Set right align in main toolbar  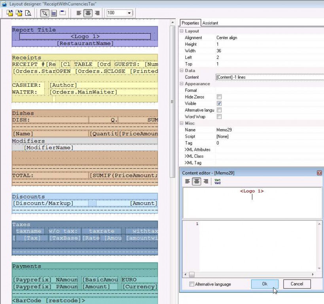(97, 13)
